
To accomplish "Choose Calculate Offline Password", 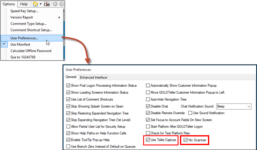I will click(x=32, y=51).
